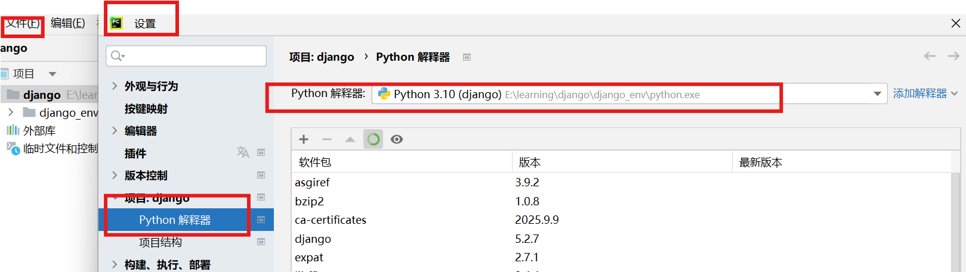
Task: Click the Python logo in interpreter field
Action: tap(384, 94)
